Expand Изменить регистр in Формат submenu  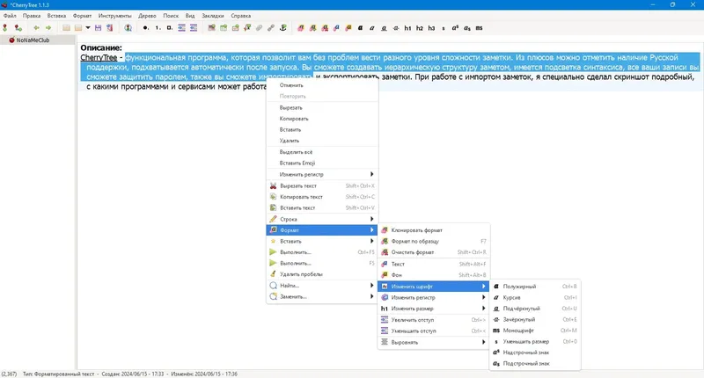click(433, 297)
